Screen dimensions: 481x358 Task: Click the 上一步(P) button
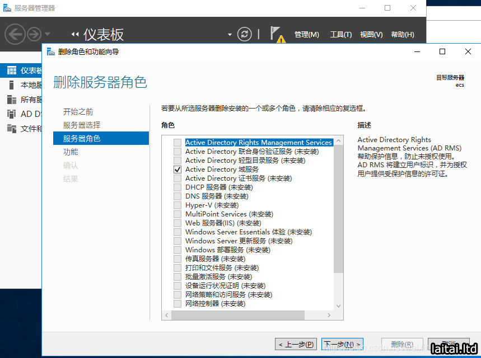point(296,344)
